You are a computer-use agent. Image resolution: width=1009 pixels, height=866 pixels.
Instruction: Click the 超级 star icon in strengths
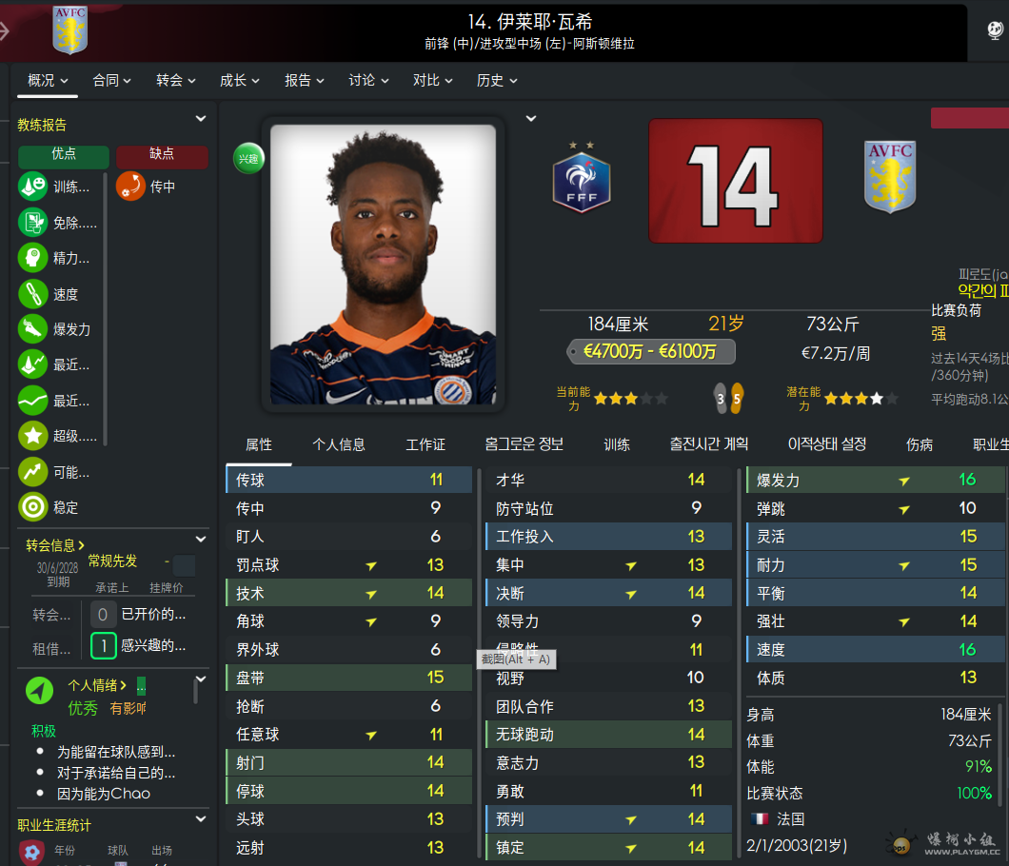click(32, 436)
